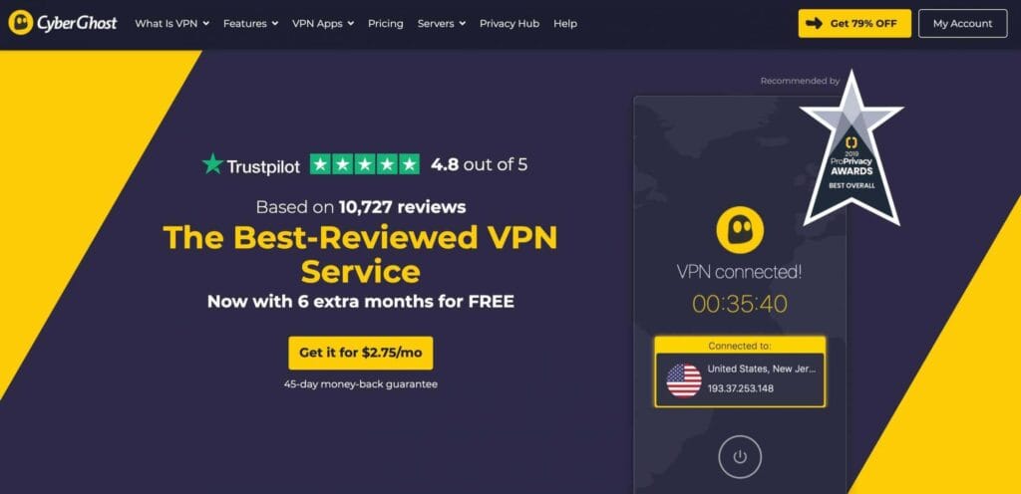
Task: Open the My Account button
Action: tap(962, 23)
